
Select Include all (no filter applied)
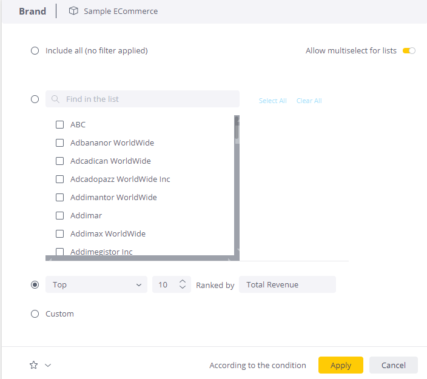tap(35, 51)
